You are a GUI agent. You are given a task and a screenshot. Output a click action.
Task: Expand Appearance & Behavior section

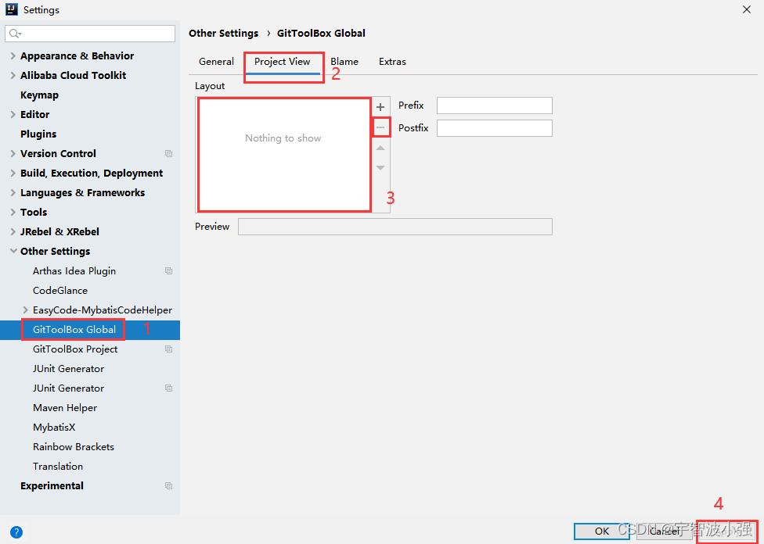pos(13,56)
